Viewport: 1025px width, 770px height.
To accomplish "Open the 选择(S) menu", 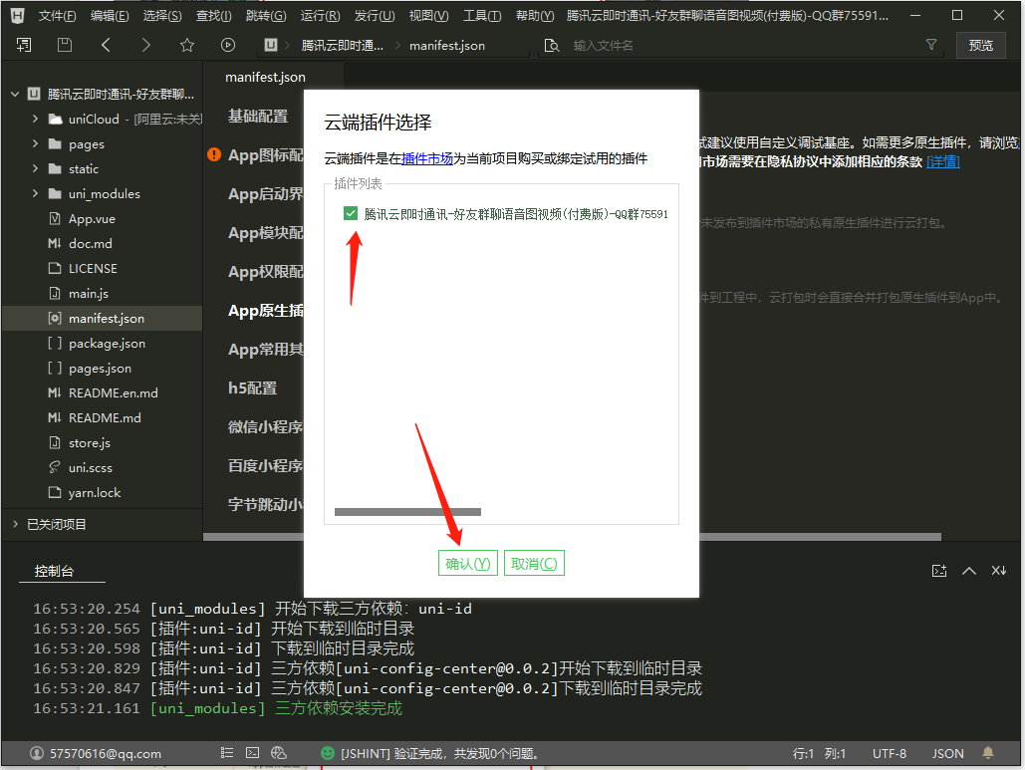I will 162,16.
